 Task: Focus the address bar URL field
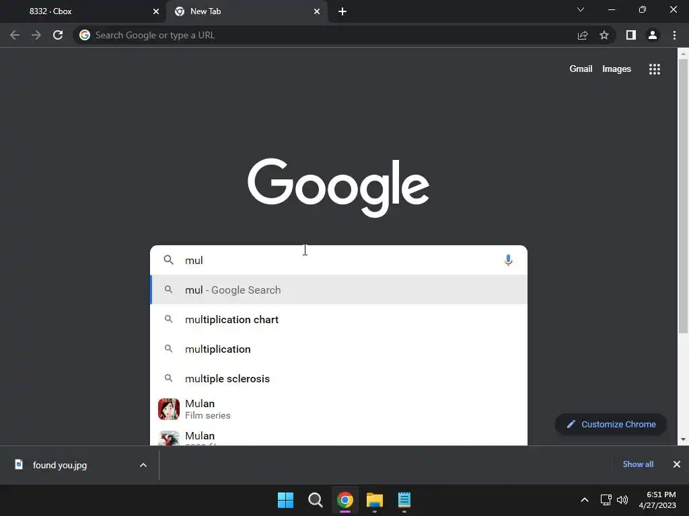[325, 35]
